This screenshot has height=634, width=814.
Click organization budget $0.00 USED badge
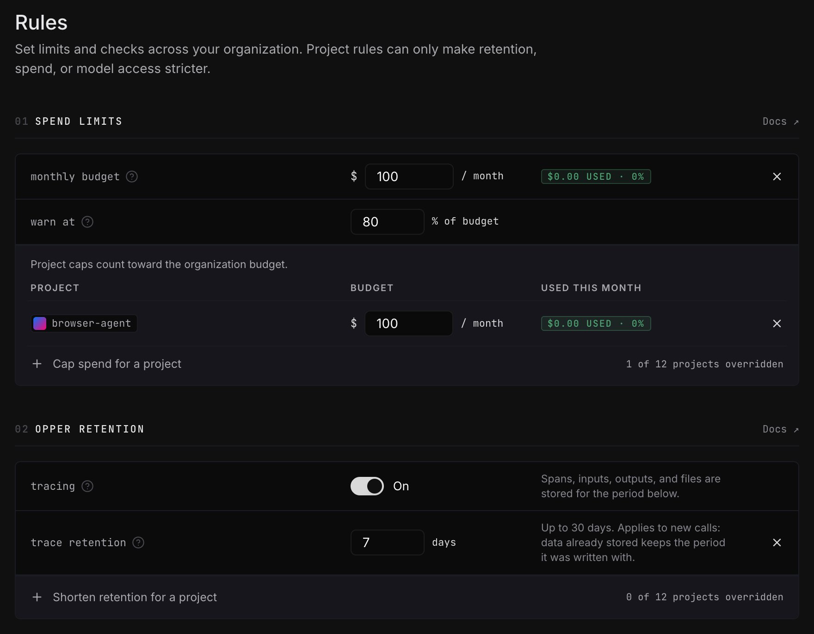coord(596,177)
